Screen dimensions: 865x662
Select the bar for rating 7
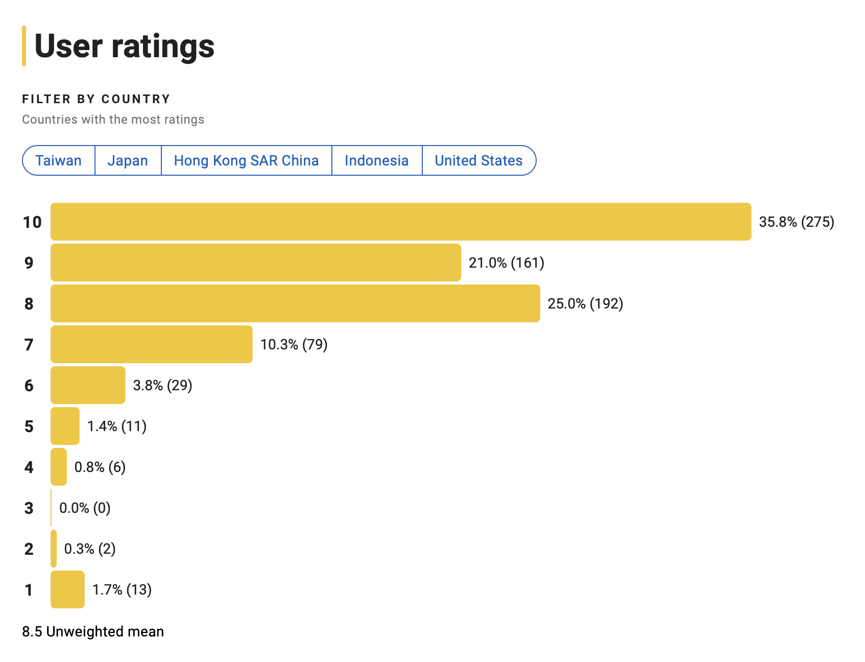pyautogui.click(x=151, y=344)
